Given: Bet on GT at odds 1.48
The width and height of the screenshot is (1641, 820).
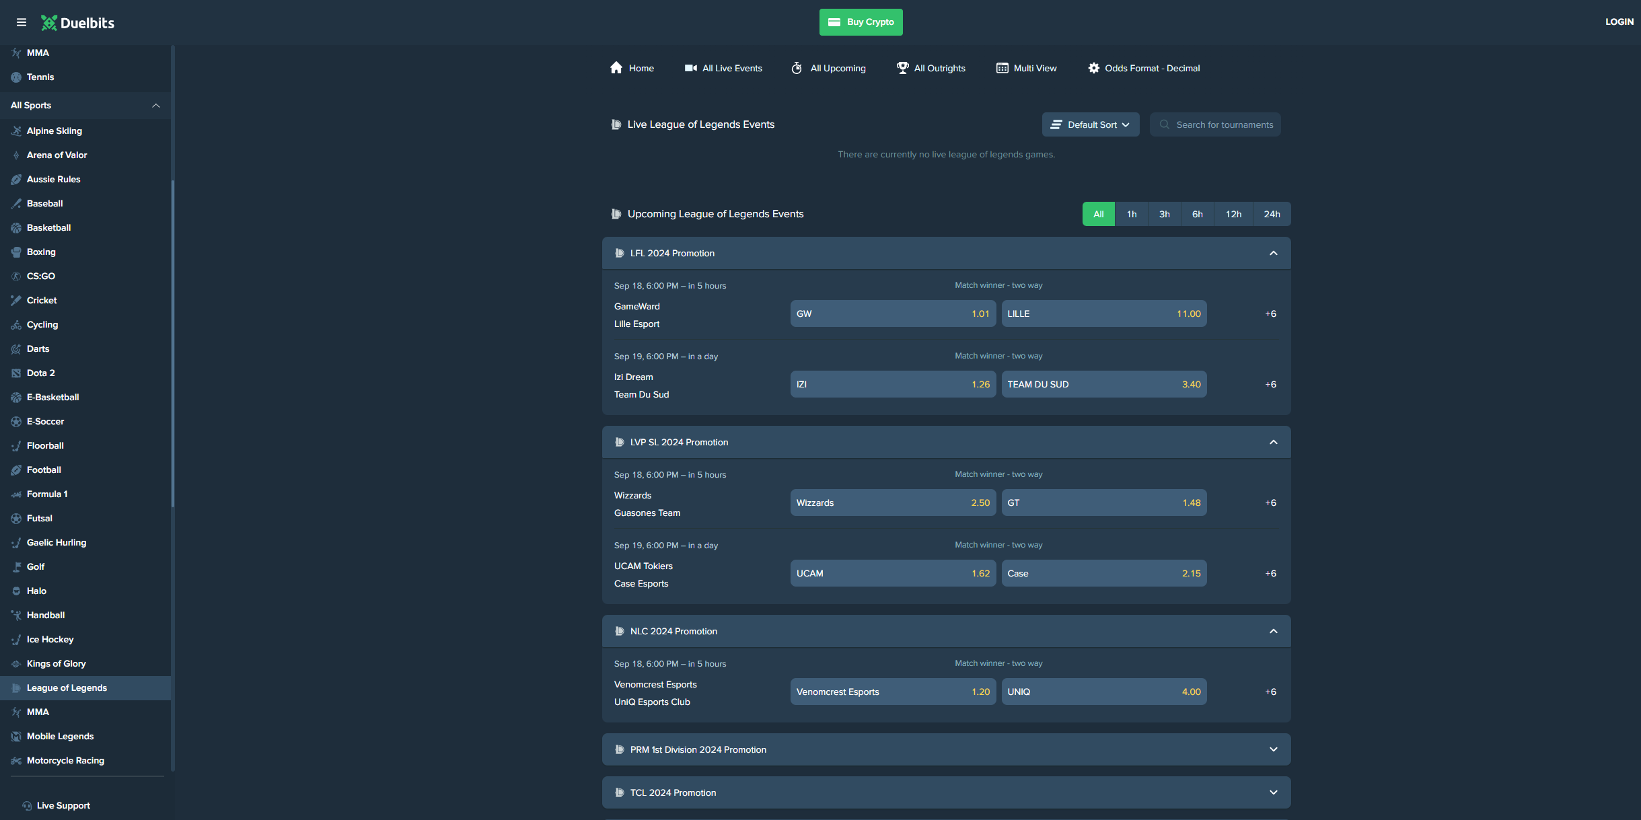Looking at the screenshot, I should pos(1104,502).
